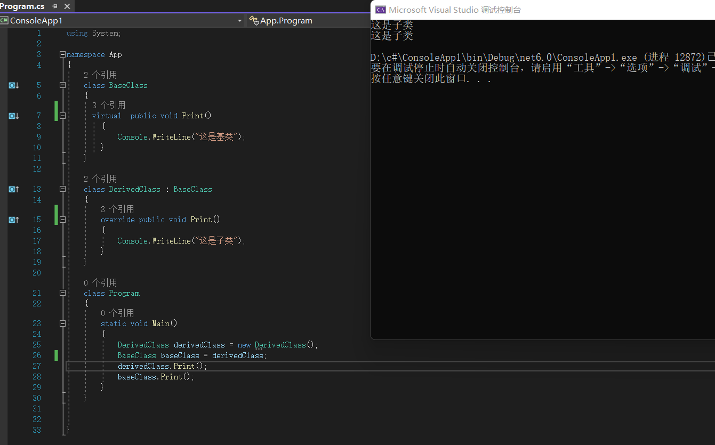Open the ConsoleApp1 project dropdown arrow
The width and height of the screenshot is (715, 445).
(x=239, y=21)
